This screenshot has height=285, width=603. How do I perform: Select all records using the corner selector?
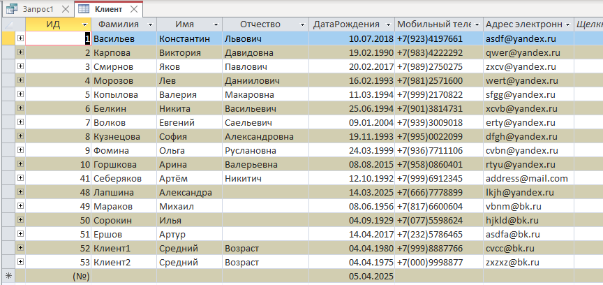point(8,24)
